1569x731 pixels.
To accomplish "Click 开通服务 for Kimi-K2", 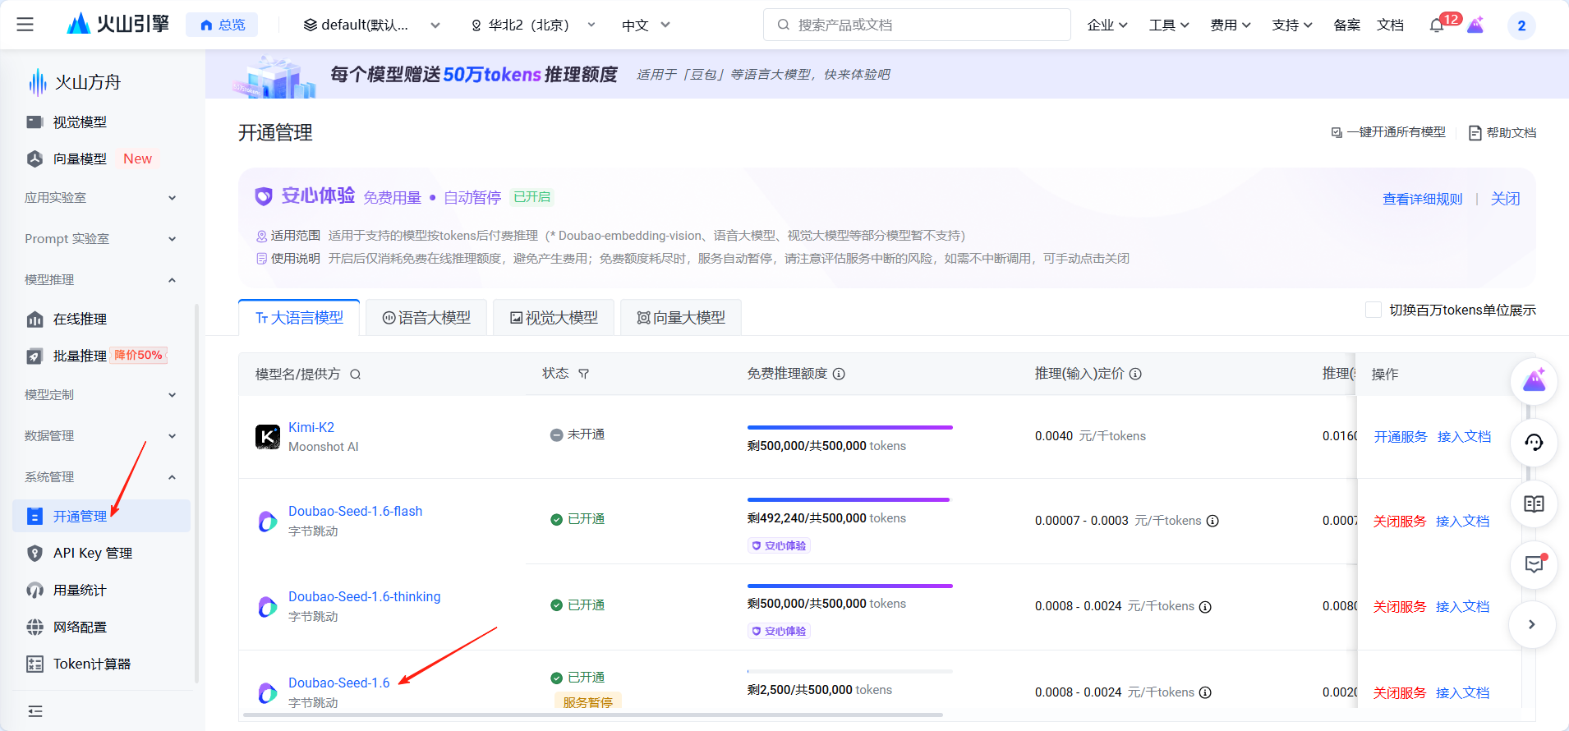I will coord(1400,437).
